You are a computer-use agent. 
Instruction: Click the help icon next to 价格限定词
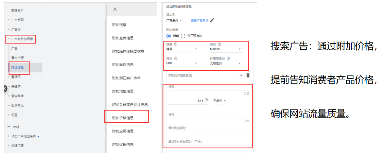[228, 58]
